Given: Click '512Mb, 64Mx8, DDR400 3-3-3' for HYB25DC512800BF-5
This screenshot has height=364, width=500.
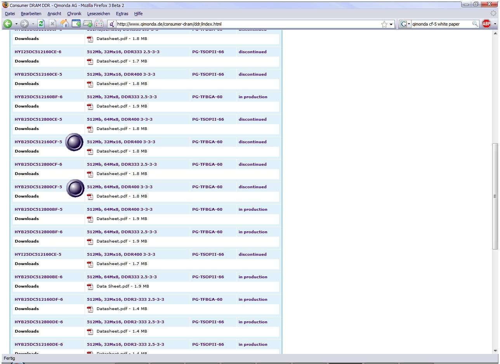Looking at the screenshot, I should coord(120,210).
